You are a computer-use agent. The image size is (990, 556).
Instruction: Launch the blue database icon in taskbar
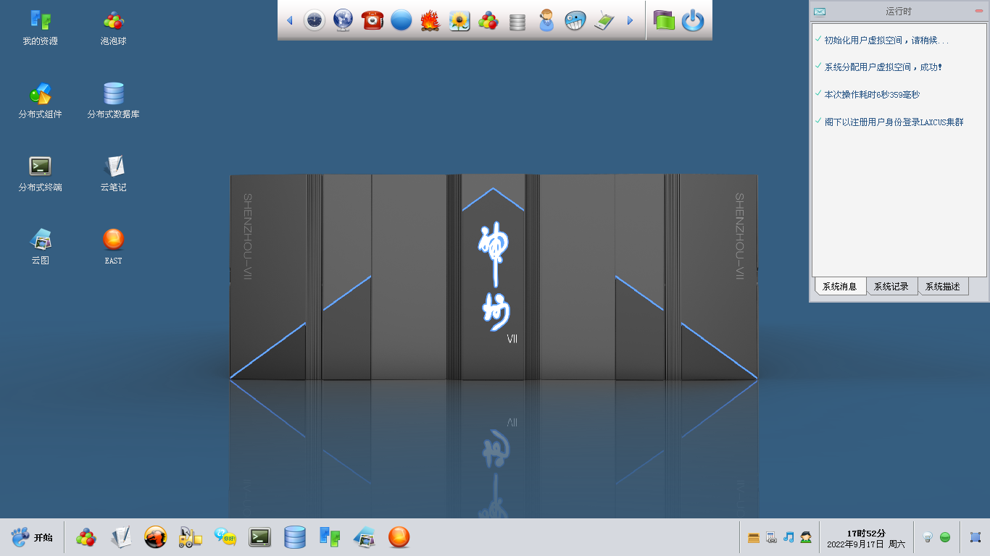coord(295,537)
